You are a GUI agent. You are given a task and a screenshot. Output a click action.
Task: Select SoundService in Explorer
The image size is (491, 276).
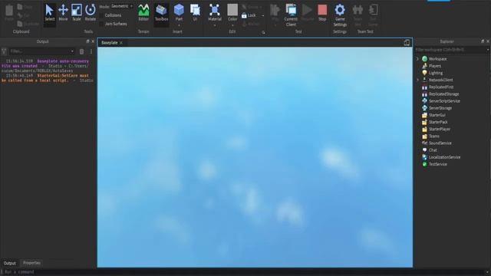click(x=440, y=143)
